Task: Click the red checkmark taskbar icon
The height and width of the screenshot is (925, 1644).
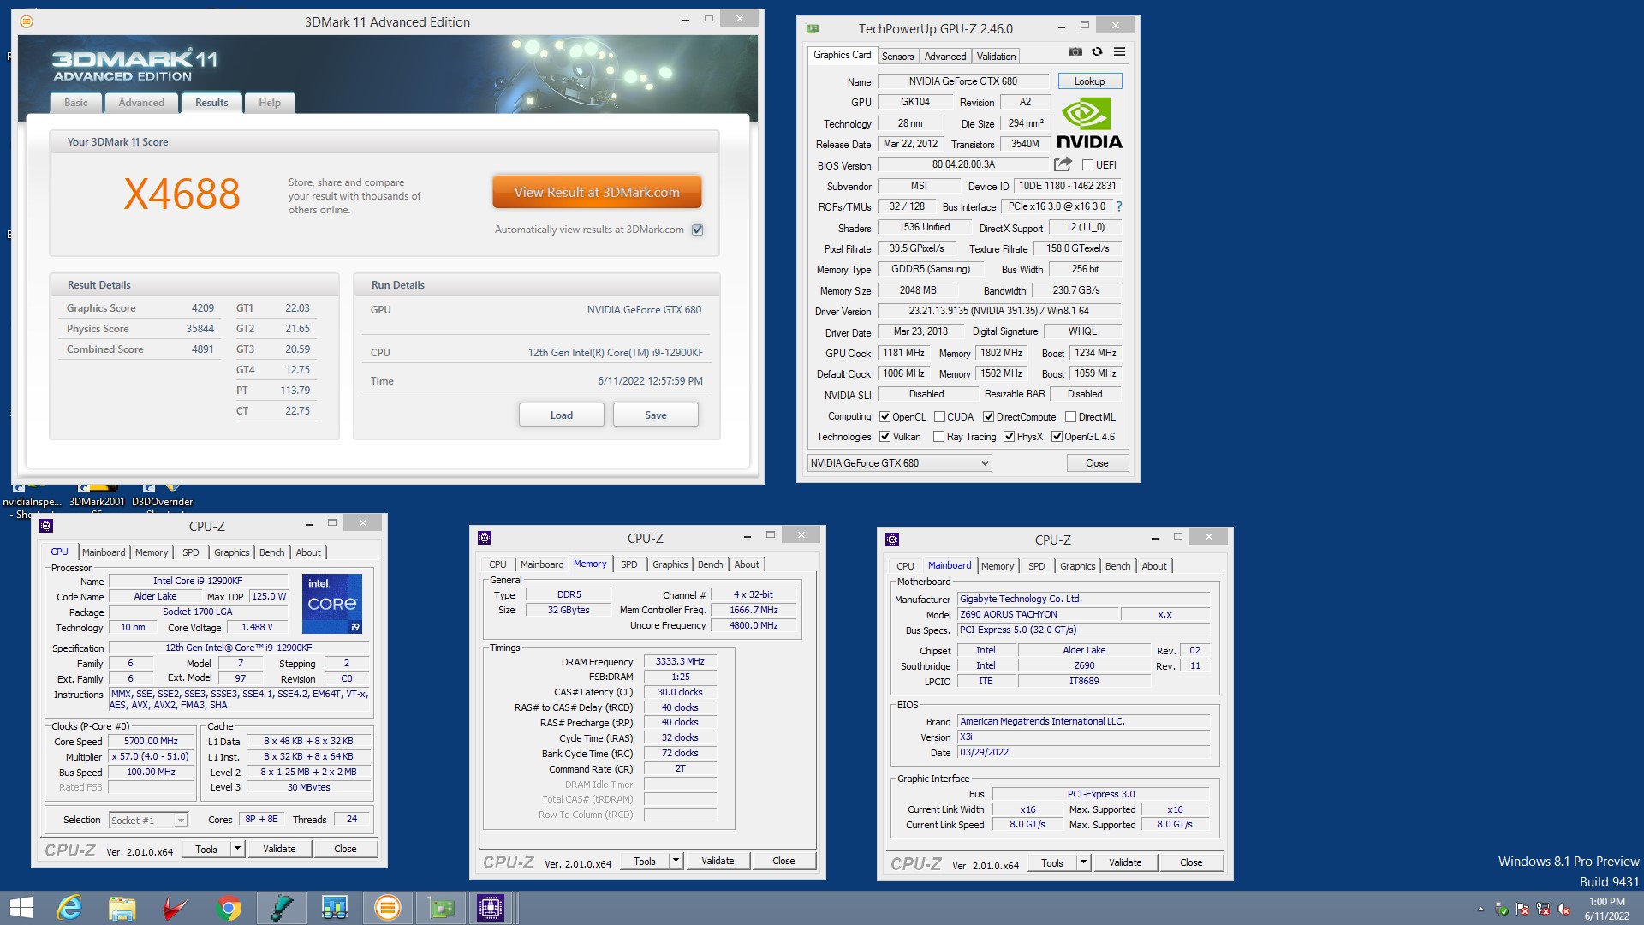Action: pyautogui.click(x=175, y=908)
